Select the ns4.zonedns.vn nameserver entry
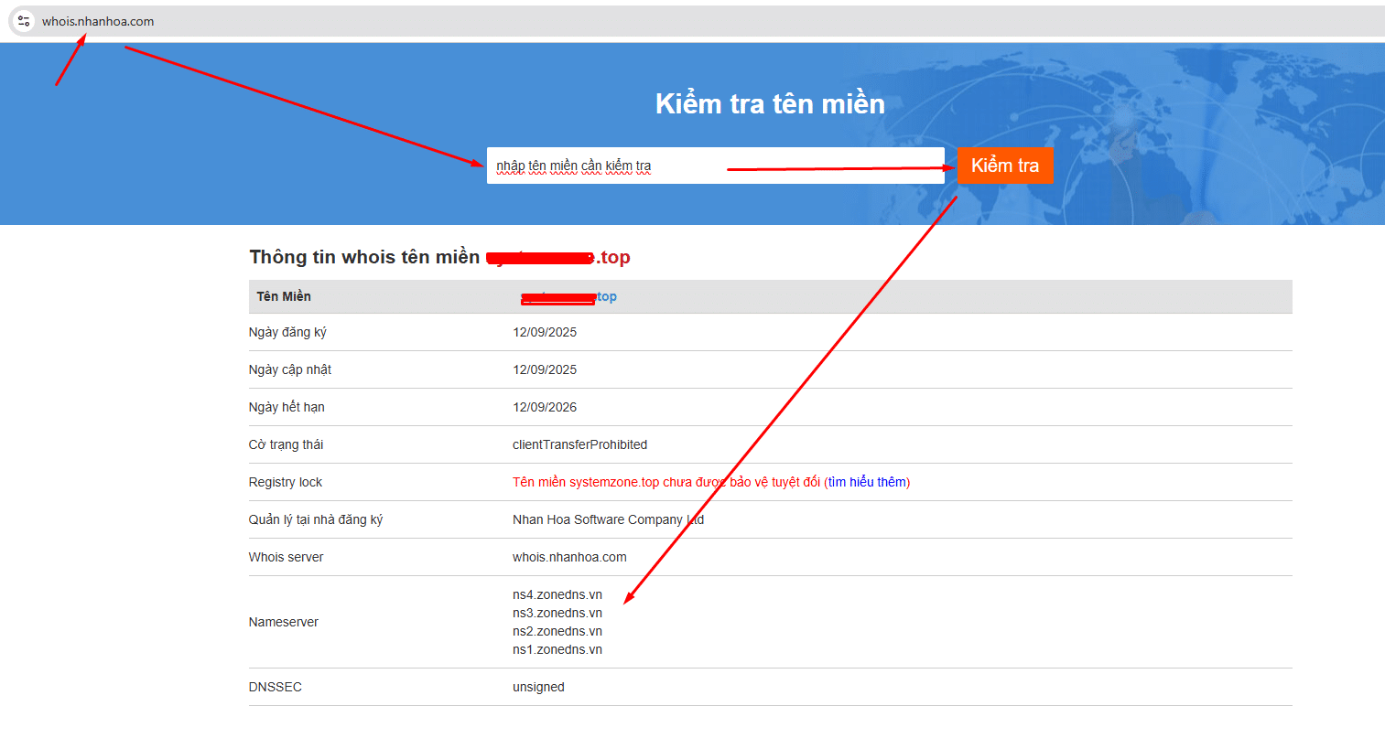Image resolution: width=1385 pixels, height=738 pixels. tap(557, 594)
